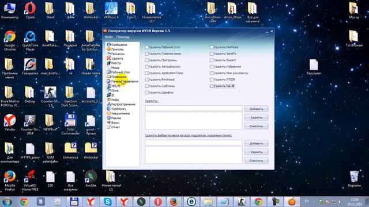This screenshot has width=369, height=207.
Task: Open the Разное sidebar section
Action: click(x=114, y=118)
